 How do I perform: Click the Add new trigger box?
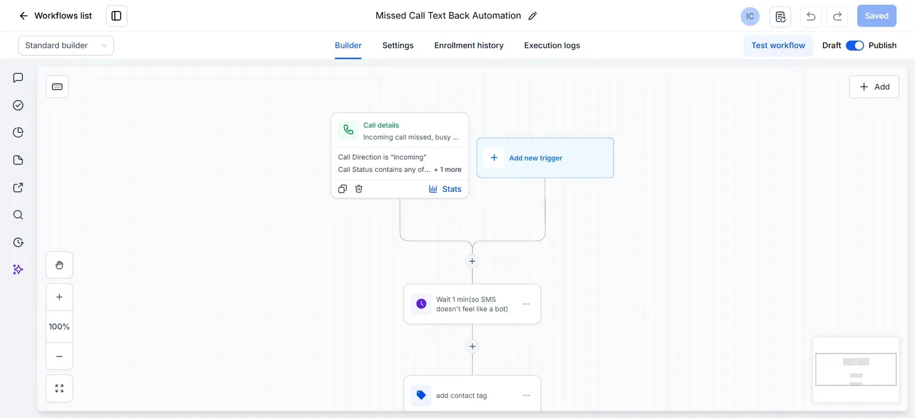[x=545, y=158]
